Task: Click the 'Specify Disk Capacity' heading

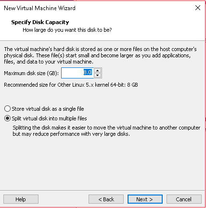Action: point(40,22)
